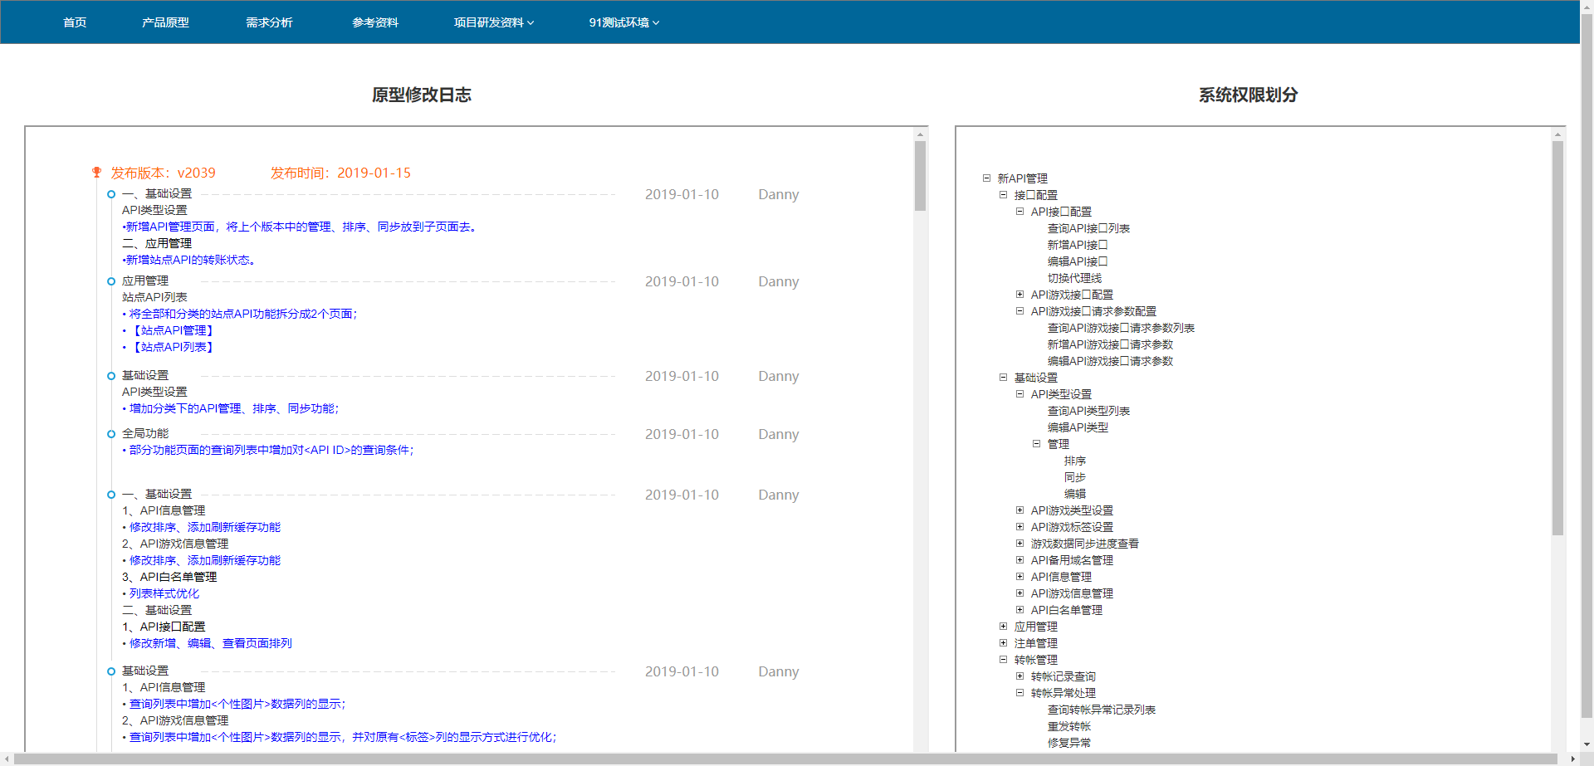The width and height of the screenshot is (1594, 766).
Task: Expand the API游戏信息管理 tree node
Action: [x=1019, y=593]
